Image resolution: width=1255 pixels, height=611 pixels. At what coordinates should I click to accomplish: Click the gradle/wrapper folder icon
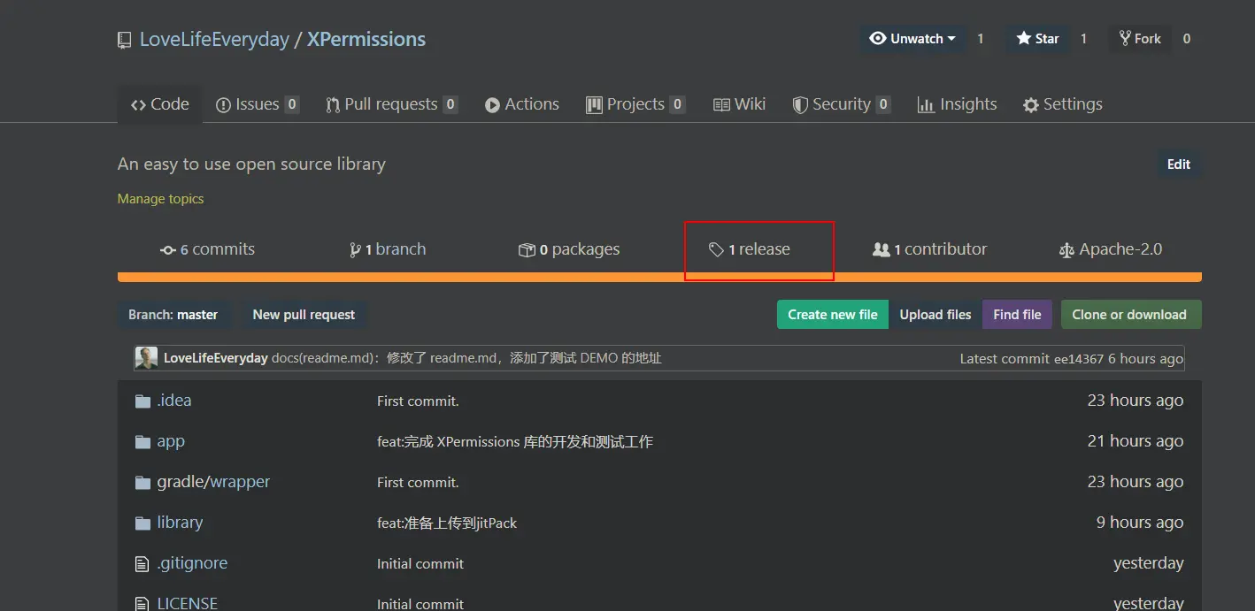coord(142,483)
